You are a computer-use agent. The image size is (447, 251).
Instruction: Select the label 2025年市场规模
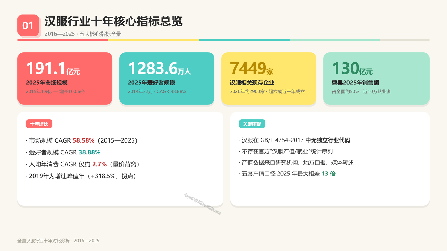tap(47, 83)
